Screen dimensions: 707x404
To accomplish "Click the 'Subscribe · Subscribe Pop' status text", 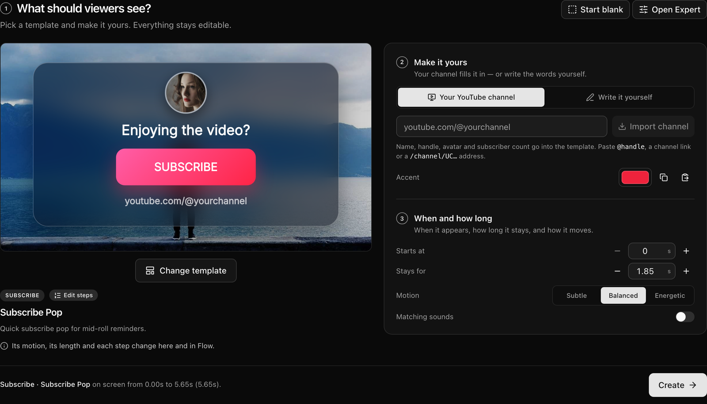I will (x=45, y=385).
